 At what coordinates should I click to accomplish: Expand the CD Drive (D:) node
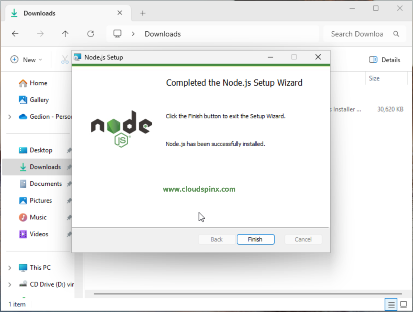10,285
